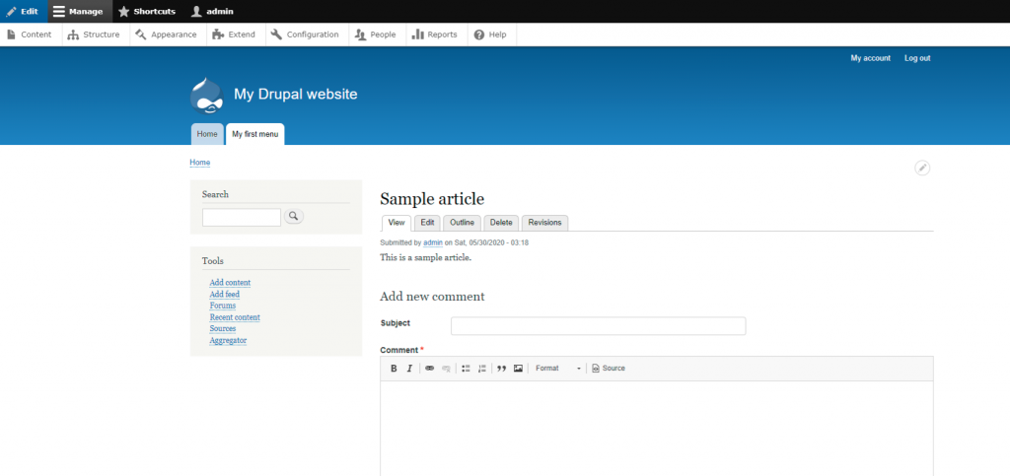The height and width of the screenshot is (476, 1010).
Task: Insert a numbered list
Action: coord(482,369)
